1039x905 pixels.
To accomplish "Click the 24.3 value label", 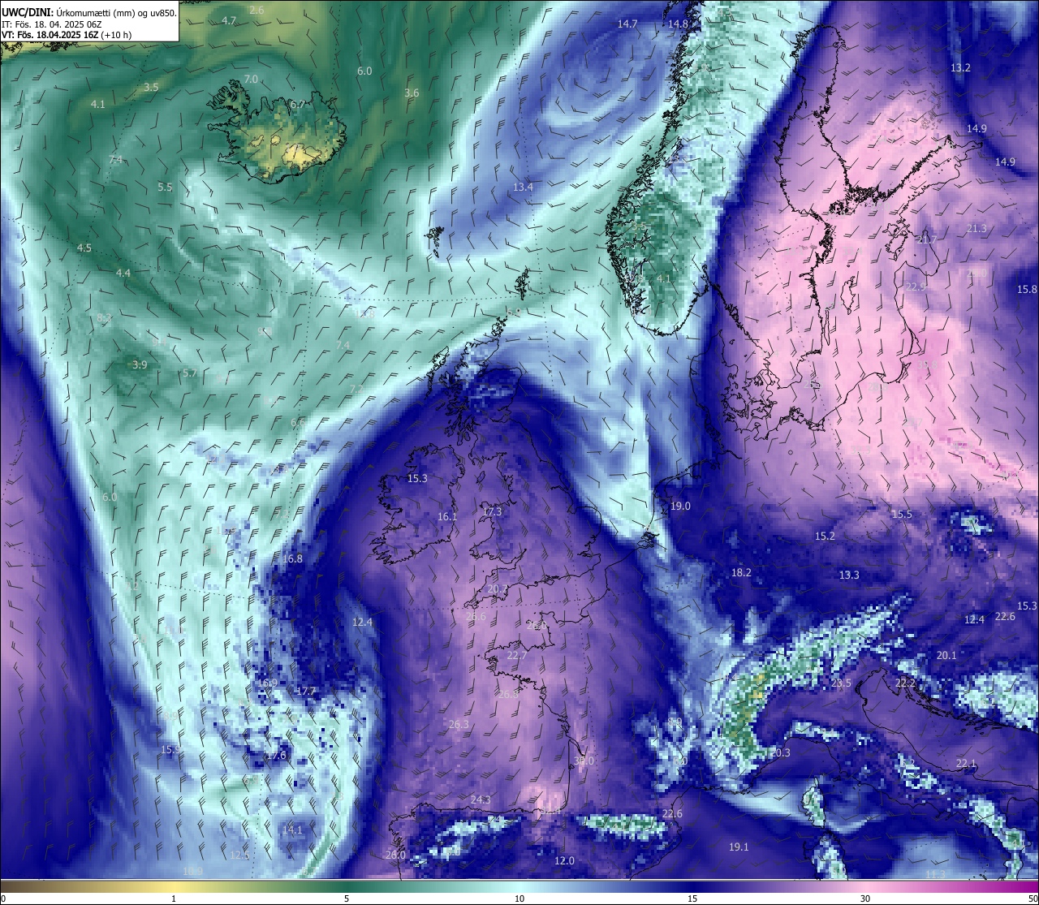I will coord(481,799).
